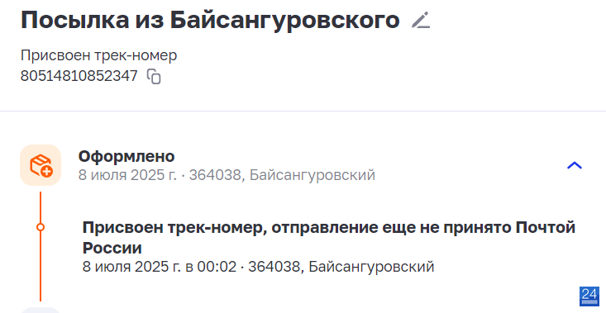The width and height of the screenshot is (606, 313).
Task: Click the Присвоен трек-номер status label under the title
Action: click(x=98, y=55)
